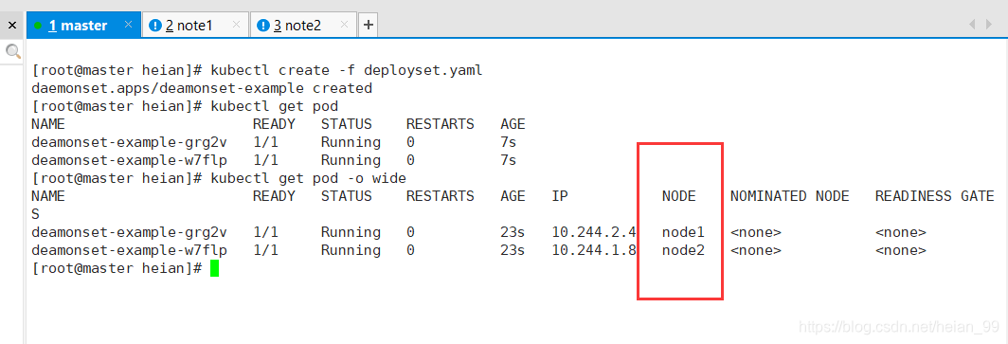
Task: Click pod name deamonset-example-w7flp in wide output
Action: click(133, 250)
